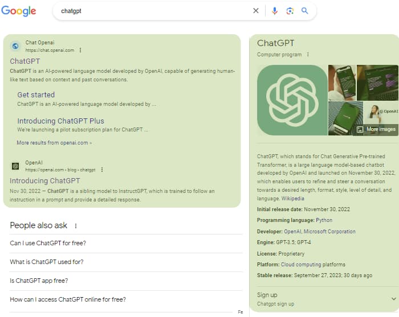Expand the Sign up chevron in knowledge panel
Screen dimensions: 399x317
tap(393, 299)
